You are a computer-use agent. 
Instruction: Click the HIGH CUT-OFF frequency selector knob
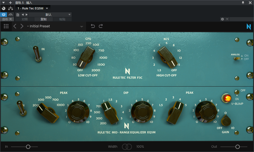[168, 57]
